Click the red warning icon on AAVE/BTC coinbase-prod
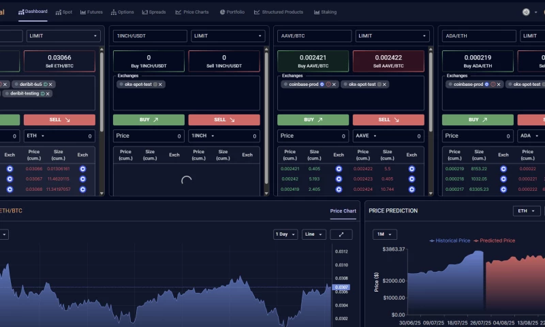The width and height of the screenshot is (545, 327). click(328, 84)
